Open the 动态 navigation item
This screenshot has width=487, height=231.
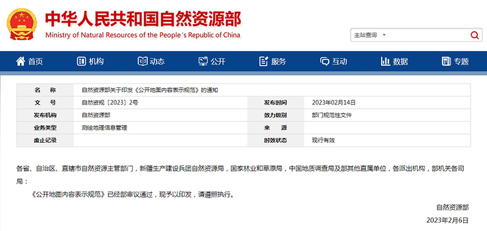coord(151,61)
